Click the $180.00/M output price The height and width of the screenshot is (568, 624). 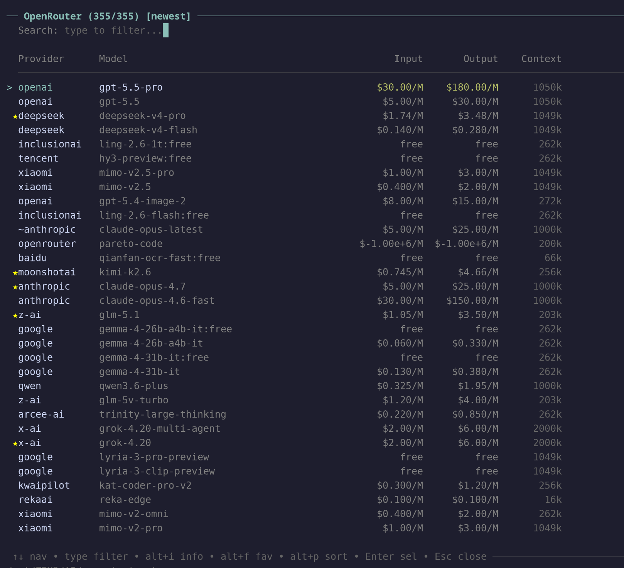point(472,88)
